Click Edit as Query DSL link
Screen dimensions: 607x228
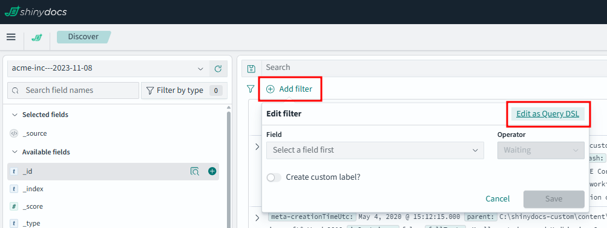(x=547, y=114)
